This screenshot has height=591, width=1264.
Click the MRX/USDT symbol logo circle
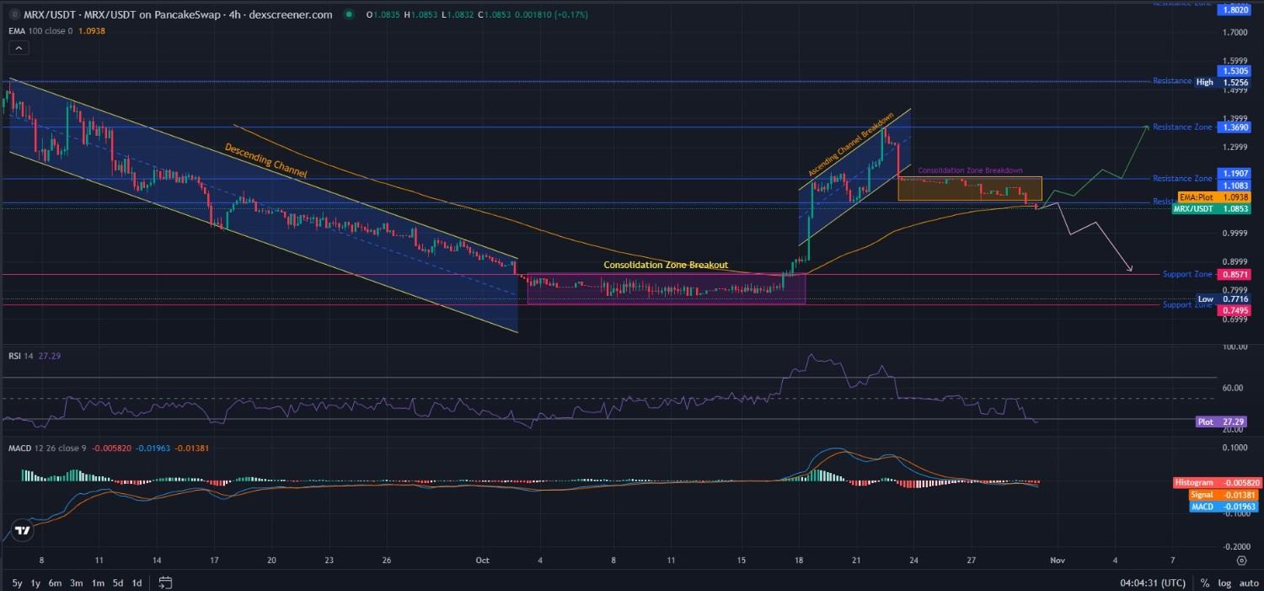(x=14, y=14)
